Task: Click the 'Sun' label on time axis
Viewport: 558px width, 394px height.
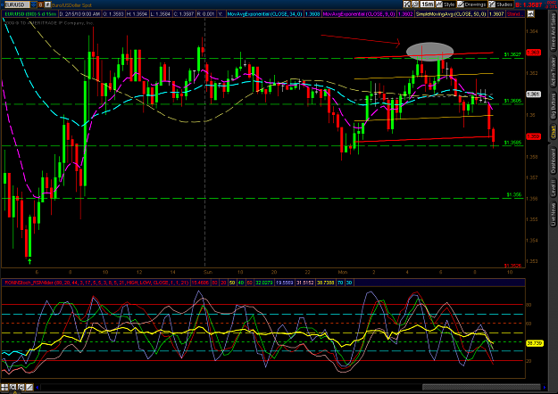Action: 208,272
